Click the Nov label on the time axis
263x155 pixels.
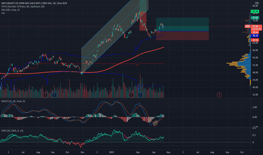(x=82, y=152)
